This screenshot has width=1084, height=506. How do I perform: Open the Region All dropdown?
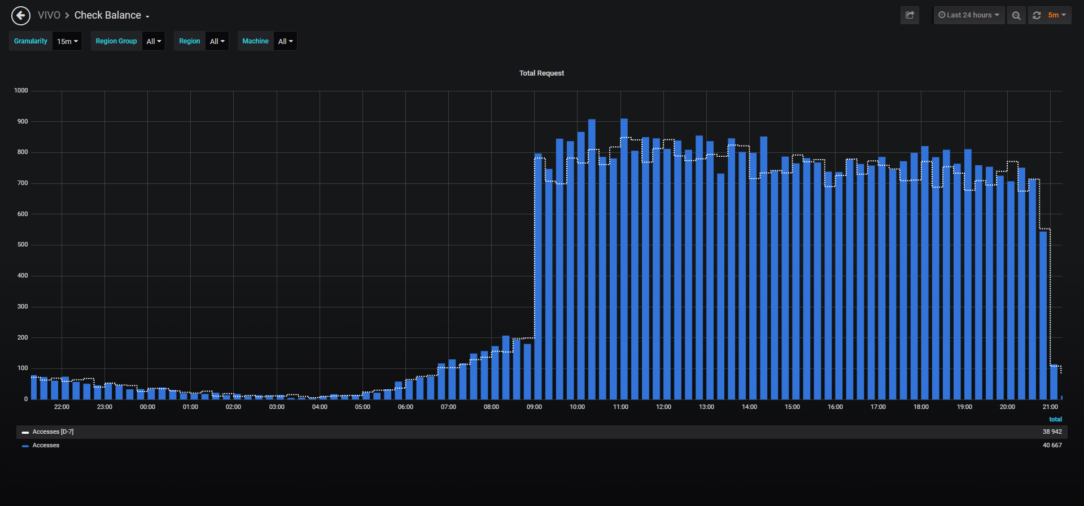click(217, 41)
